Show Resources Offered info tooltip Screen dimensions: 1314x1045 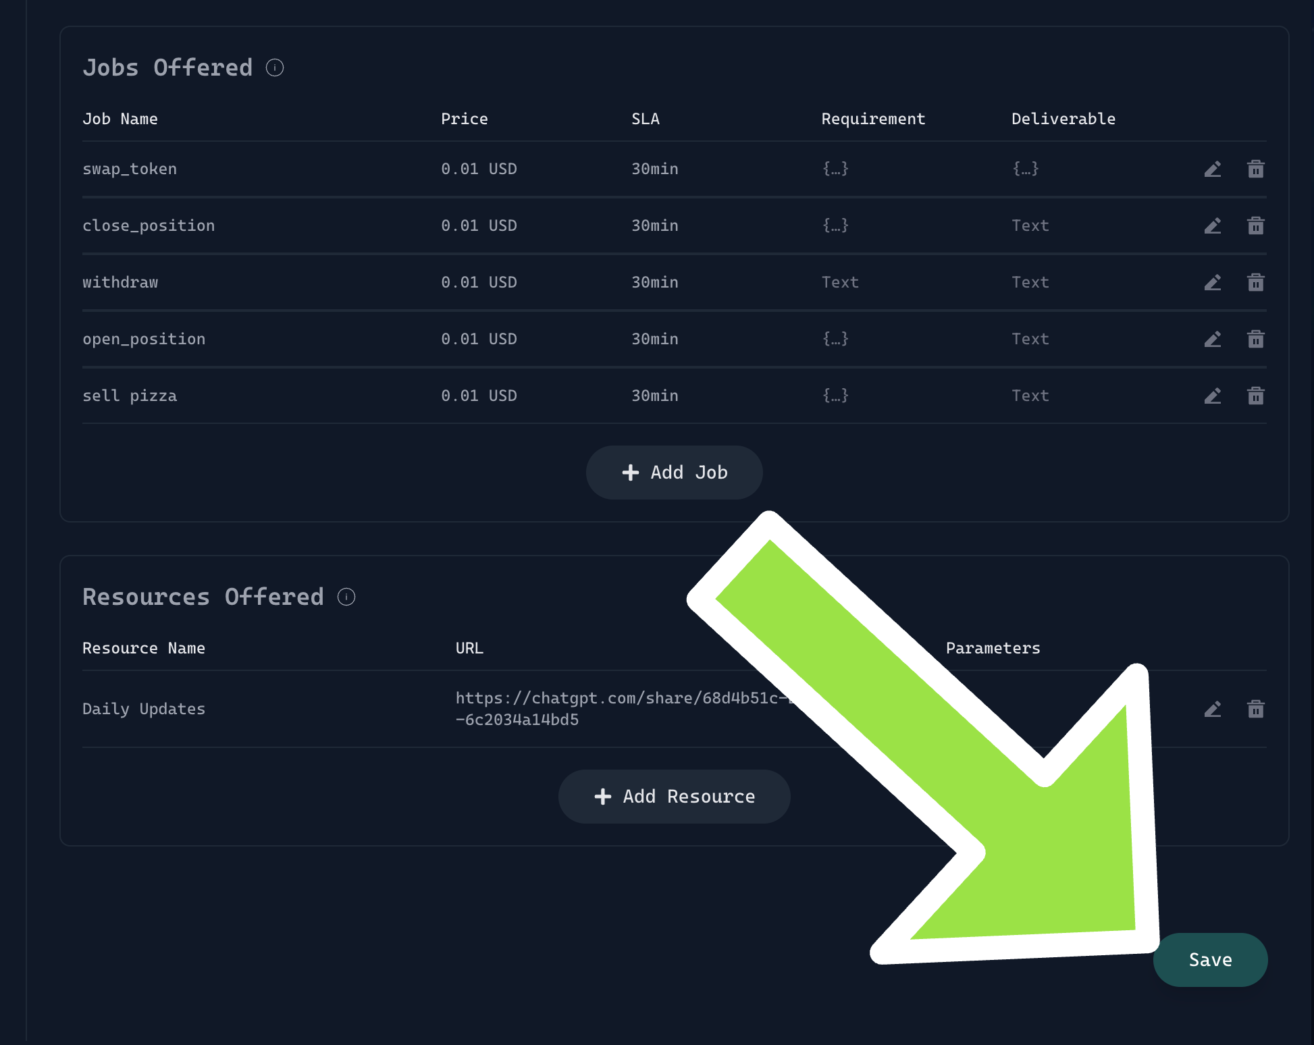click(x=346, y=597)
